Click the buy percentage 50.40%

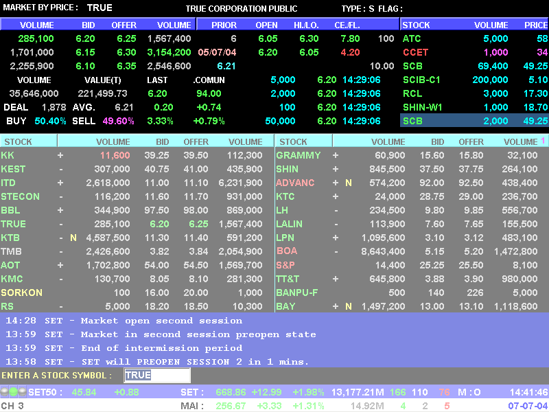click(x=50, y=121)
